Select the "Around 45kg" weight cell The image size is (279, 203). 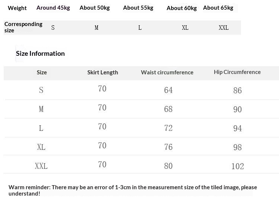tap(53, 7)
